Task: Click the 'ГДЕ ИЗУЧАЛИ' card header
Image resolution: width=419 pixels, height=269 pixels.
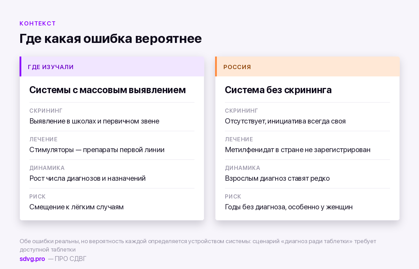Action: click(x=112, y=67)
